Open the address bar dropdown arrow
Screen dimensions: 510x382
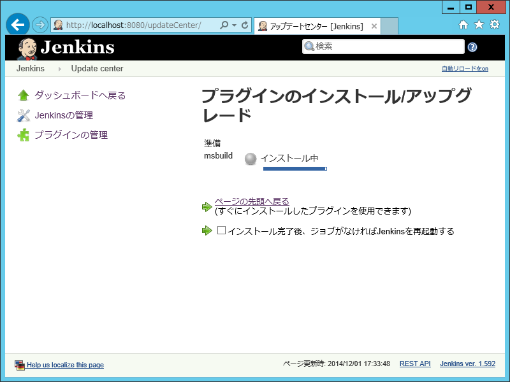pos(234,25)
